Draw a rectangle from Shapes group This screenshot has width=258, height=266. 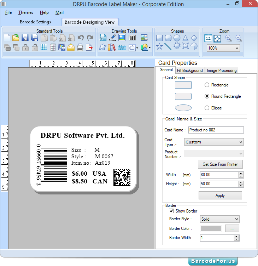point(159,38)
